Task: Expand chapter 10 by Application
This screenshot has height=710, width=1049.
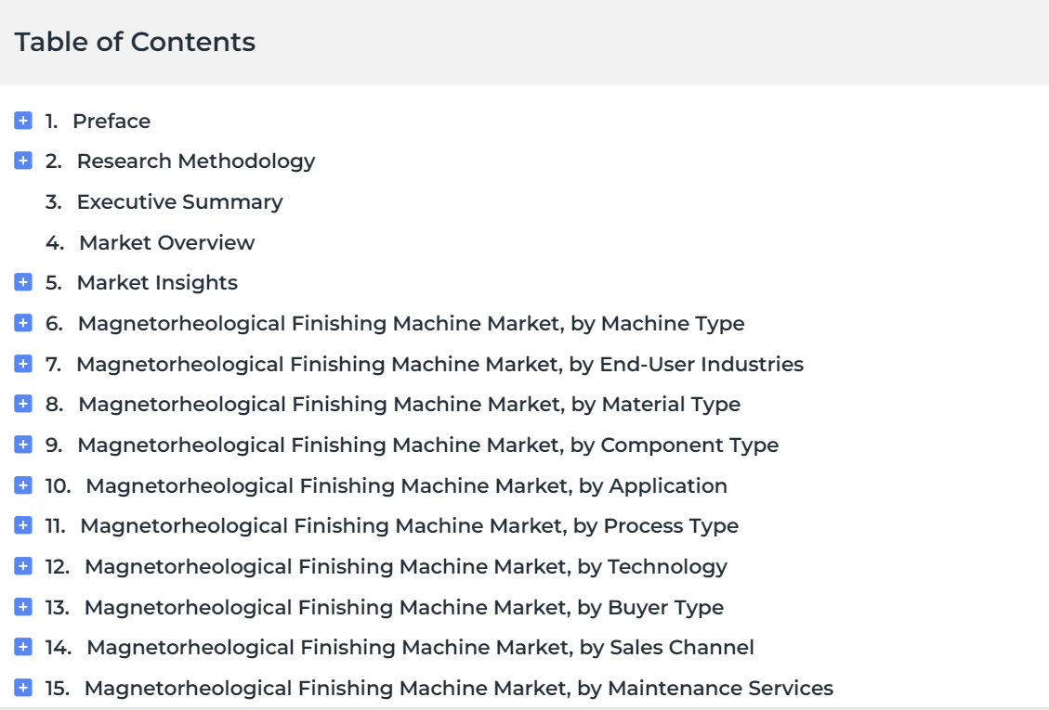Action: coord(22,485)
